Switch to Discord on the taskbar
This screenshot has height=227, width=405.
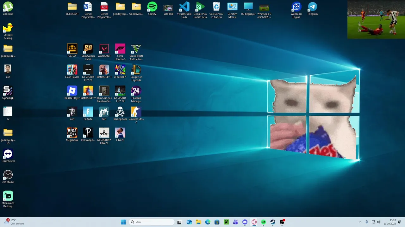245,222
